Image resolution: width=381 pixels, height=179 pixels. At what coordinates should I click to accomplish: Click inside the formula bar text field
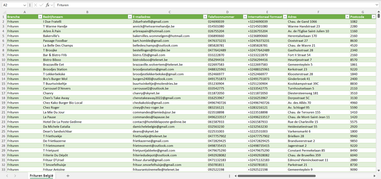[x=211, y=5]
